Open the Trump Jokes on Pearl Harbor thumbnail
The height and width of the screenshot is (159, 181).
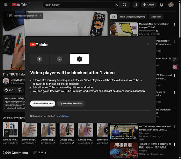coord(124,132)
